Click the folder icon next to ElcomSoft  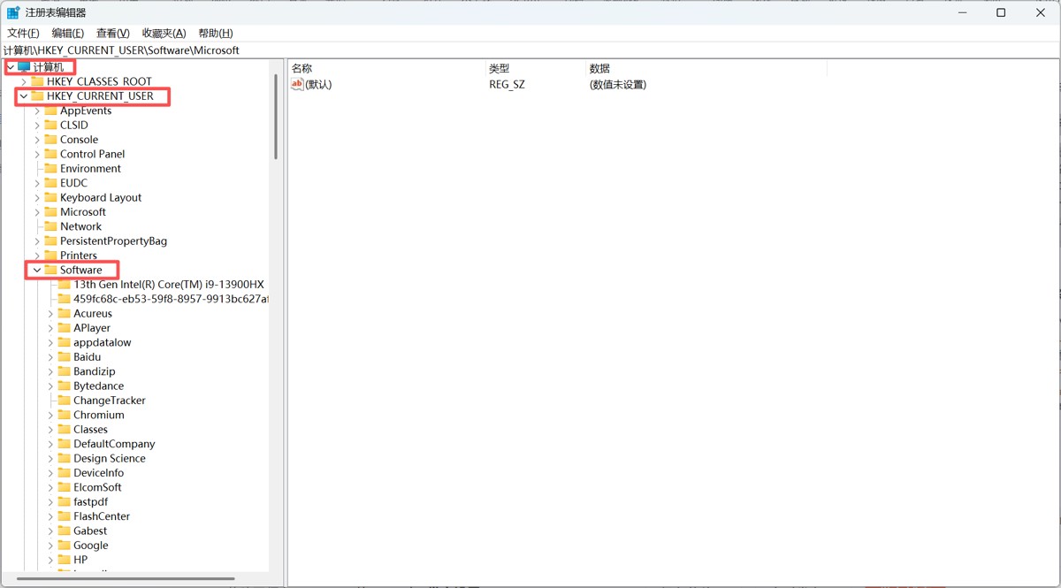click(x=64, y=487)
